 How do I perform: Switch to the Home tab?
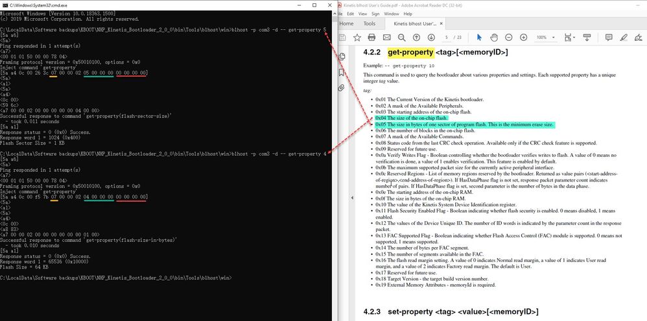coord(346,24)
